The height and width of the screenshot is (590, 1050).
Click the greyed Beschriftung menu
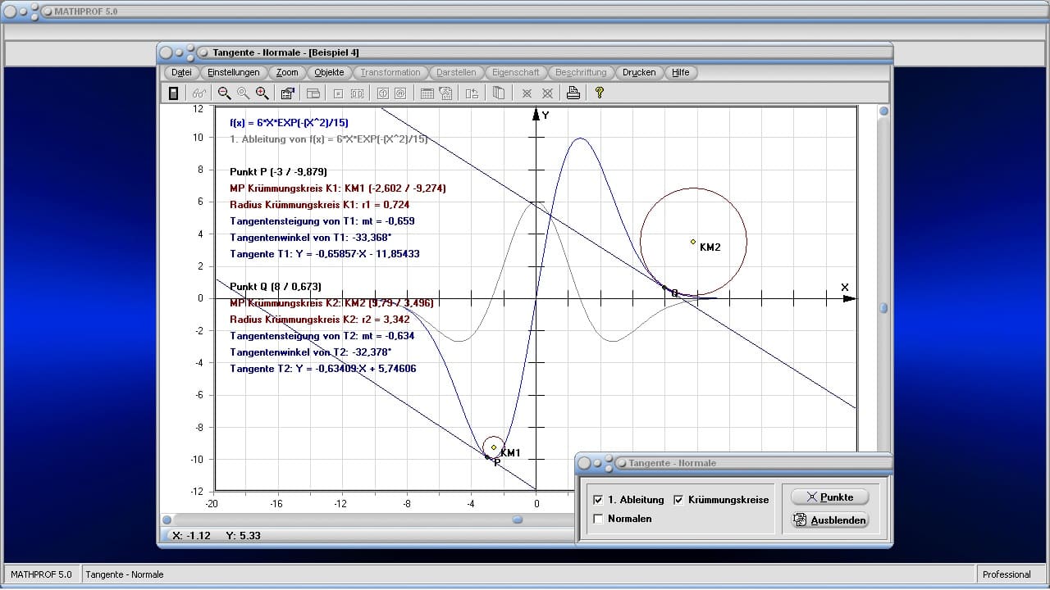pyautogui.click(x=581, y=72)
